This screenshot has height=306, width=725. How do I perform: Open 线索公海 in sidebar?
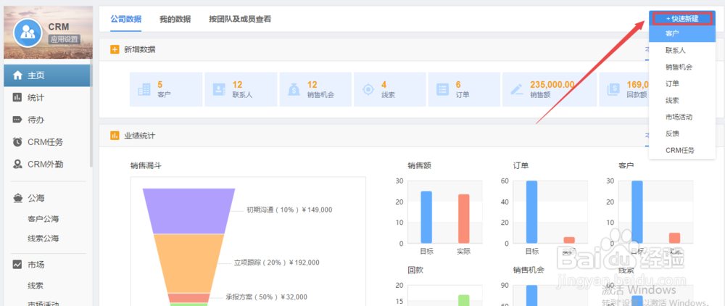point(43,239)
